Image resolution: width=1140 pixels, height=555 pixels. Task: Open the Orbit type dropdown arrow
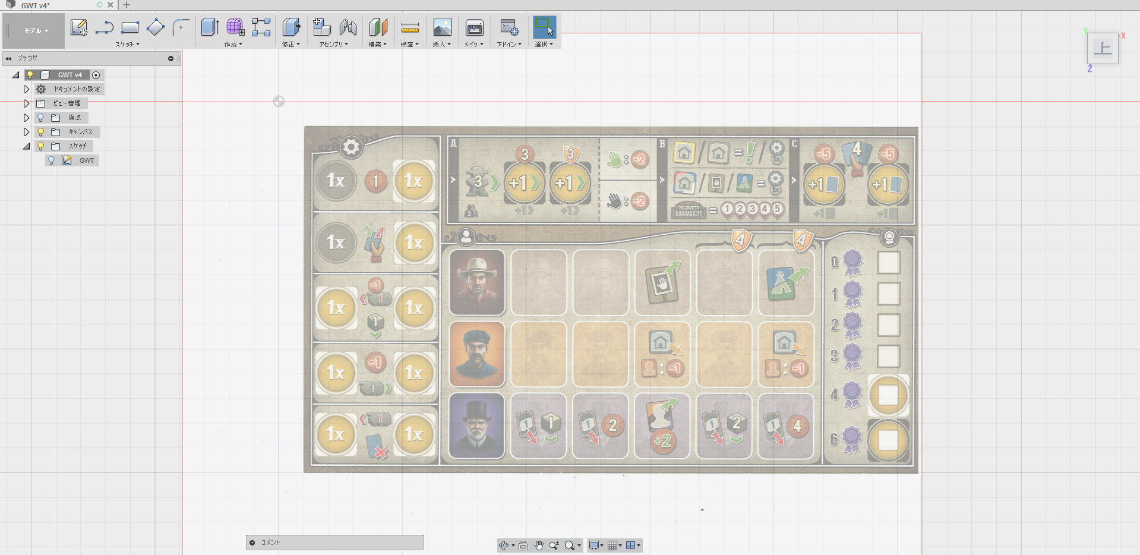click(x=513, y=545)
